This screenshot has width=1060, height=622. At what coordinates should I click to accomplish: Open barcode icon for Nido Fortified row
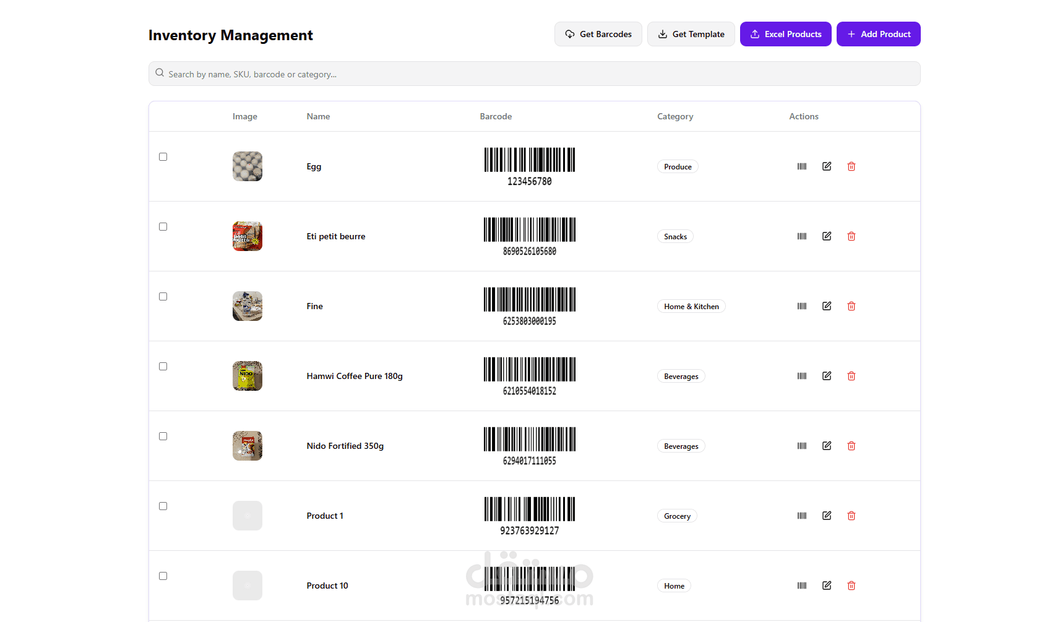coord(802,446)
